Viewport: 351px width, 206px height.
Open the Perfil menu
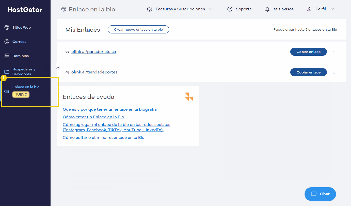321,9
